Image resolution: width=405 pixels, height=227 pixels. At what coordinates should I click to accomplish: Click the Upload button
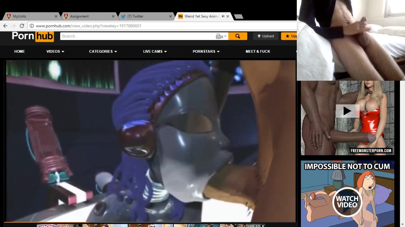tap(265, 36)
